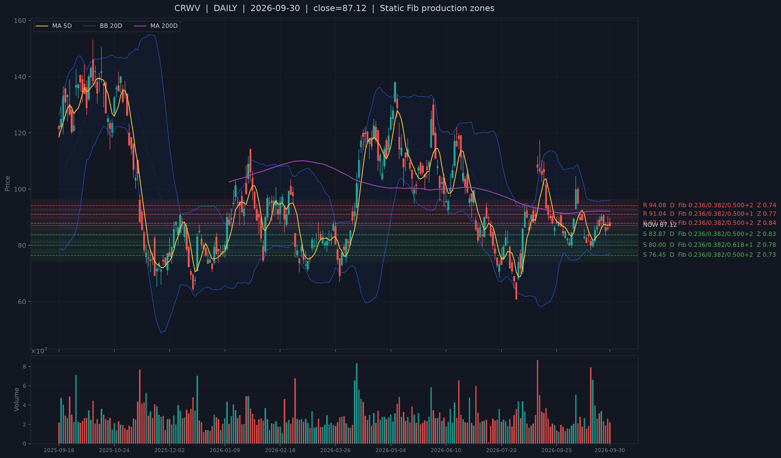Click the 2026-08-25 date axis label

pyautogui.click(x=557, y=450)
